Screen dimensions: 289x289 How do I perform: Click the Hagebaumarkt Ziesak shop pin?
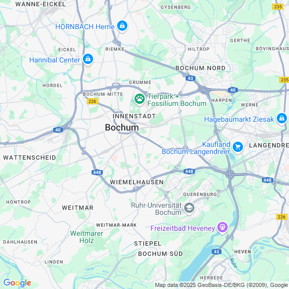pyautogui.click(x=282, y=119)
